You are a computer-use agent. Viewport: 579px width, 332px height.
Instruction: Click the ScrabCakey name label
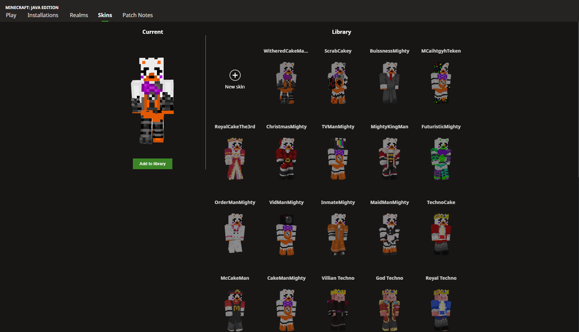(x=338, y=51)
